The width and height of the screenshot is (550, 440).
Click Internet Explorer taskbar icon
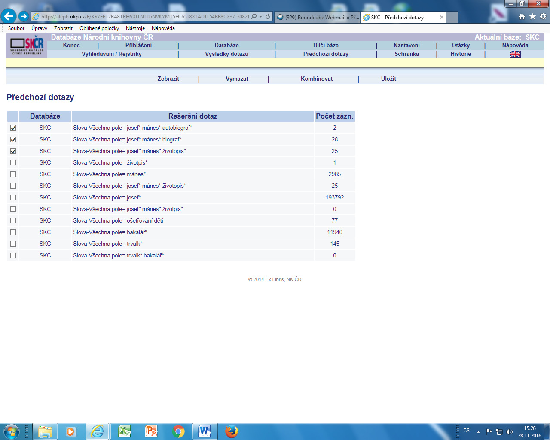click(x=98, y=431)
